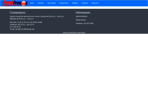148x111 pixels.
Task: Click the Sábados de 8:00 a.m. line
Action: tap(22, 19)
